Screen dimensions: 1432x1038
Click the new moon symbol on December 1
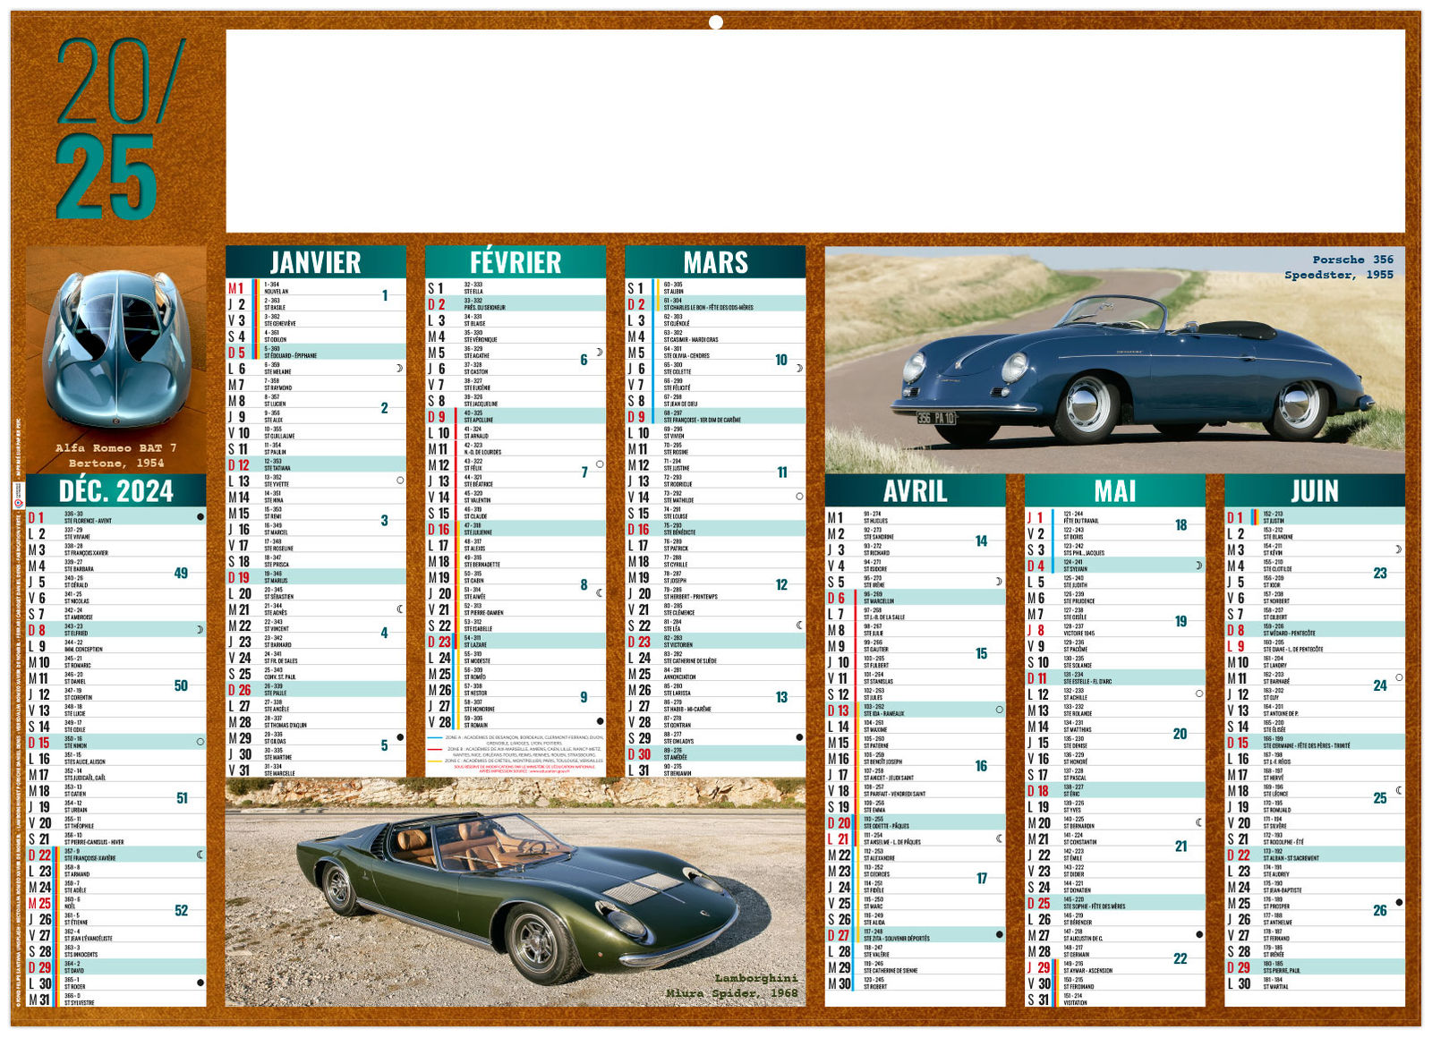200,517
